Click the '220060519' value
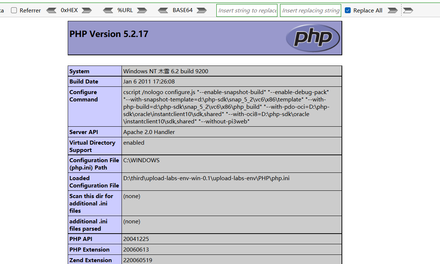 (138, 260)
